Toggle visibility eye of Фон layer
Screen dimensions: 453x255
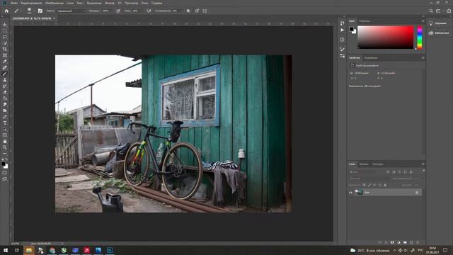pyautogui.click(x=351, y=192)
